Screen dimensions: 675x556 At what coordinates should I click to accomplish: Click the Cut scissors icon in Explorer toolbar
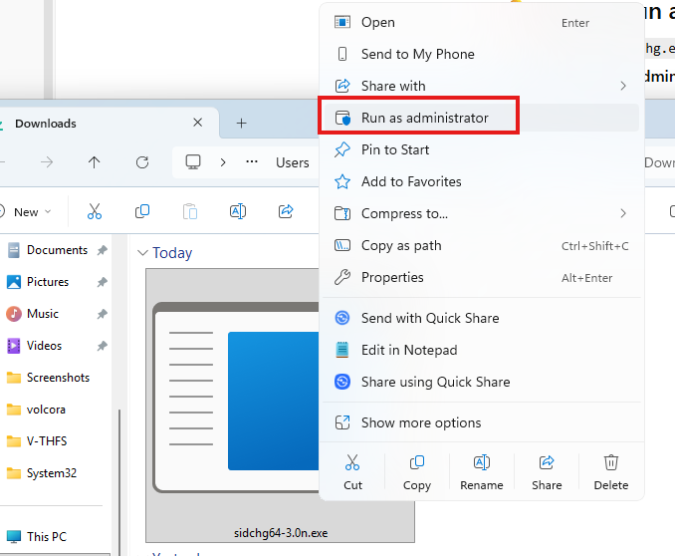tap(95, 211)
